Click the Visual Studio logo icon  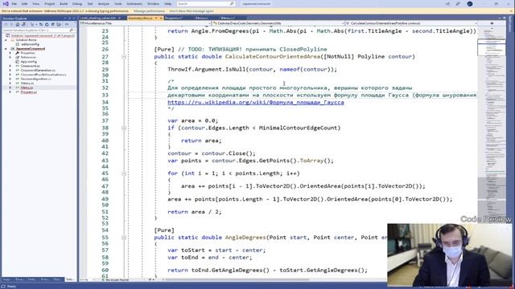coord(6,3)
